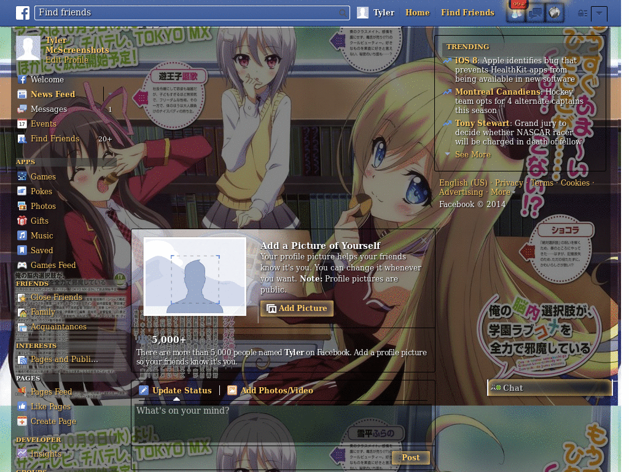
Task: Click the Gifts sidebar icon
Action: pyautogui.click(x=22, y=221)
